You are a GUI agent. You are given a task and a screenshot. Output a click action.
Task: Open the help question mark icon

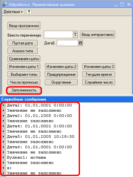(x=29, y=12)
